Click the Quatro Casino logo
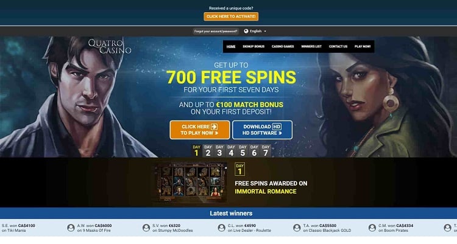This screenshot has width=457, height=244. pyautogui.click(x=110, y=47)
